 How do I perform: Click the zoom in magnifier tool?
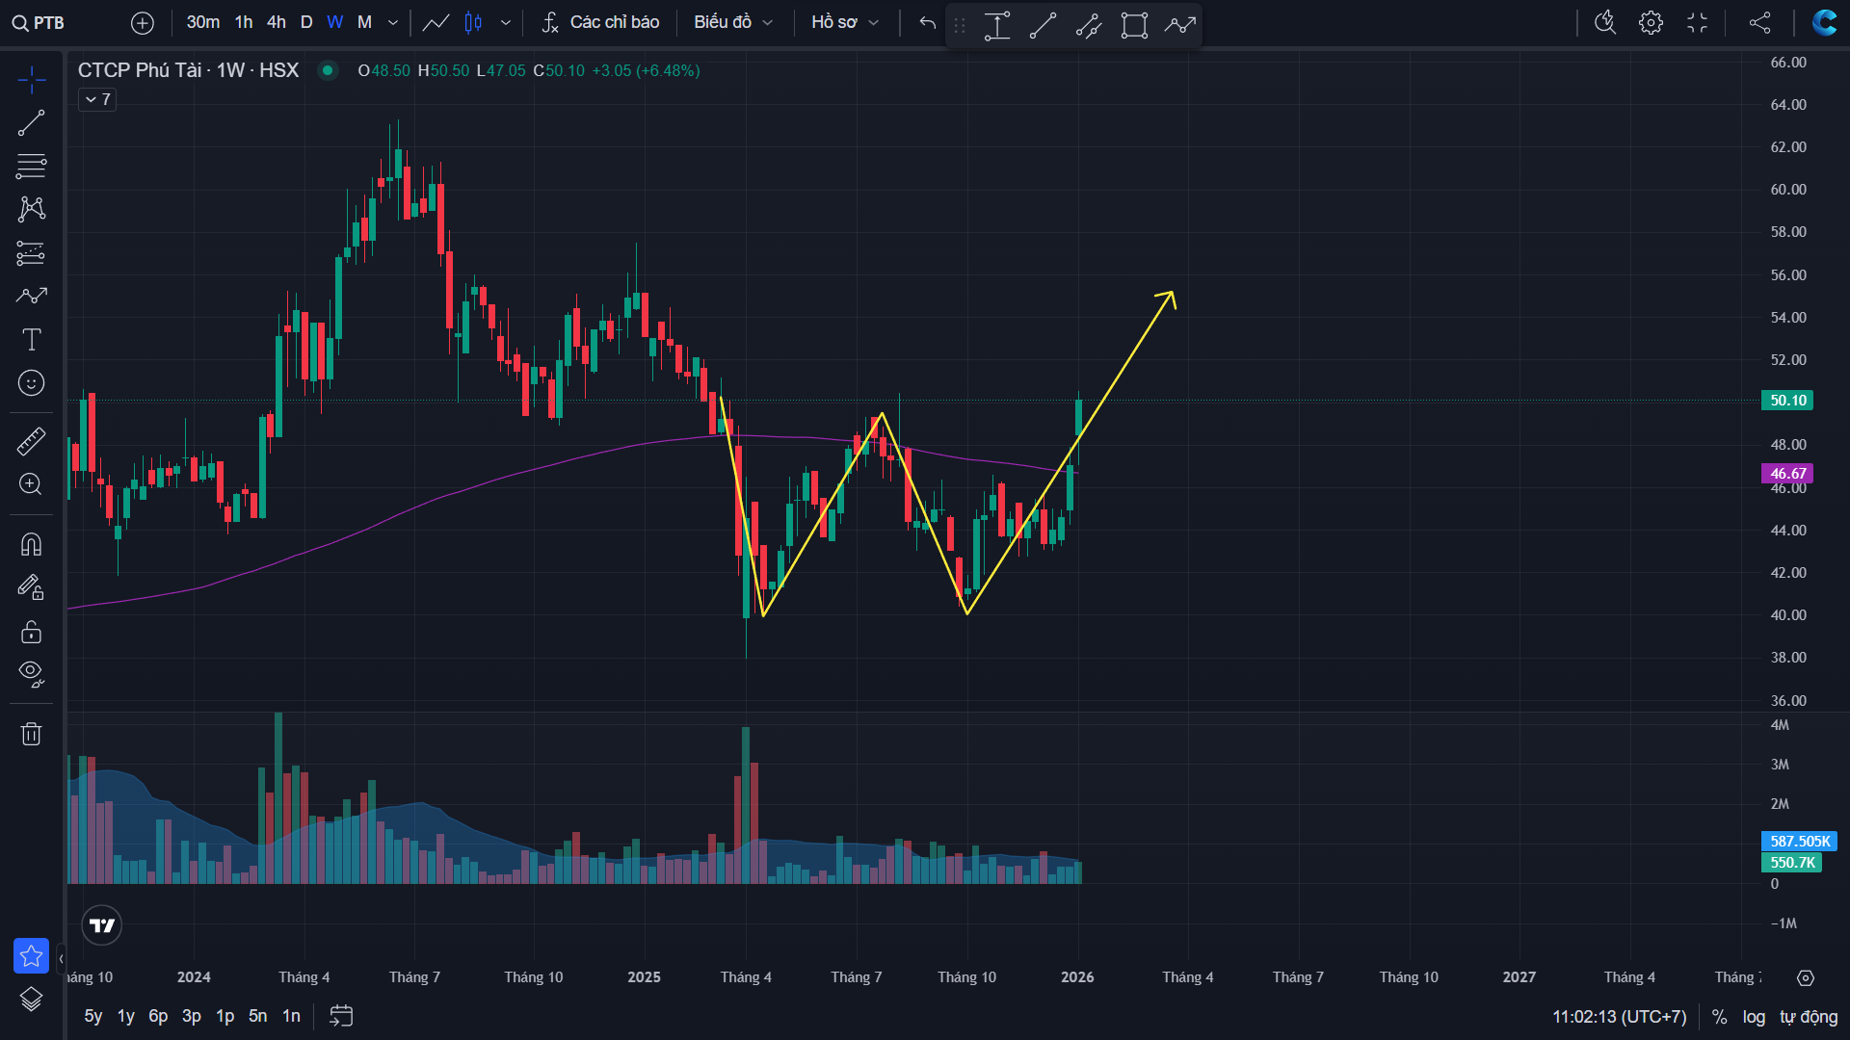coord(31,484)
